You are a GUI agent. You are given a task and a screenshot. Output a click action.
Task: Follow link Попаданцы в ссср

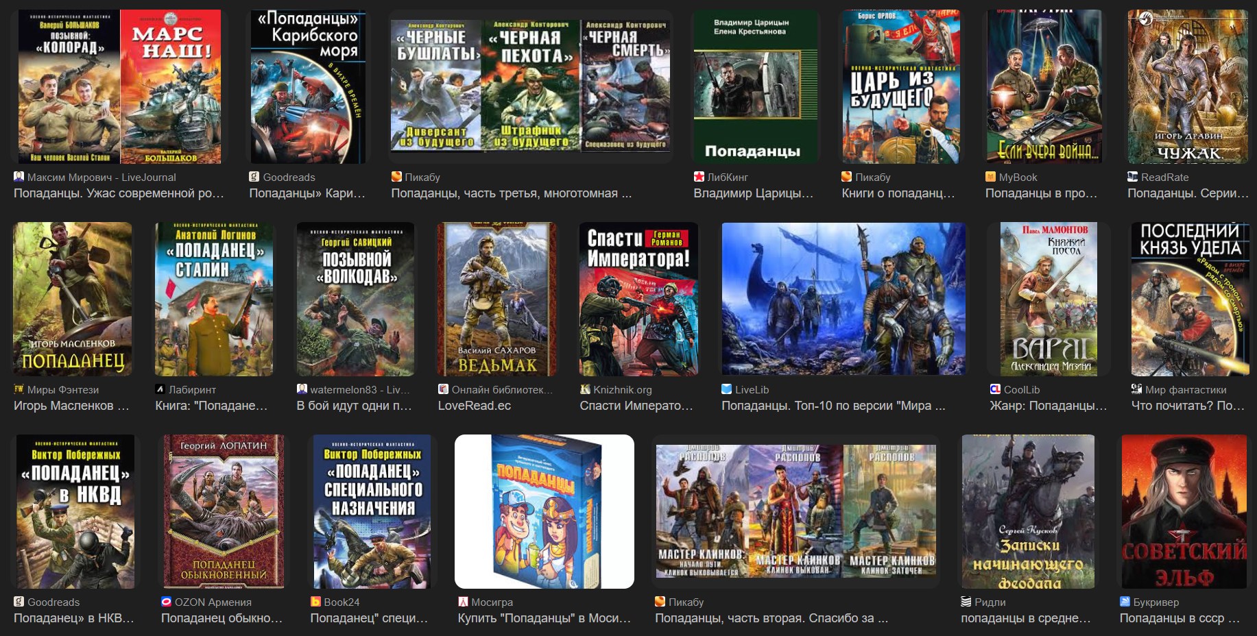pyautogui.click(x=1180, y=618)
